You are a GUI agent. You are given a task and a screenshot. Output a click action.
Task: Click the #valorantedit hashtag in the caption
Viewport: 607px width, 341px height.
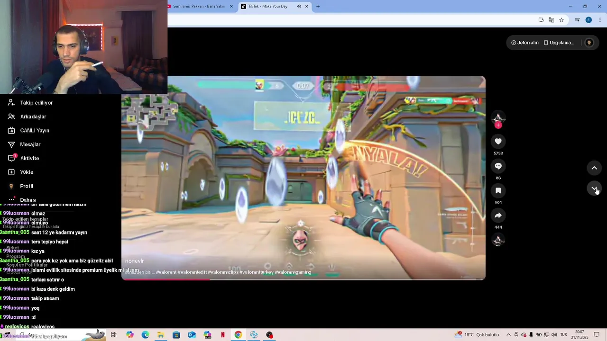click(192, 272)
